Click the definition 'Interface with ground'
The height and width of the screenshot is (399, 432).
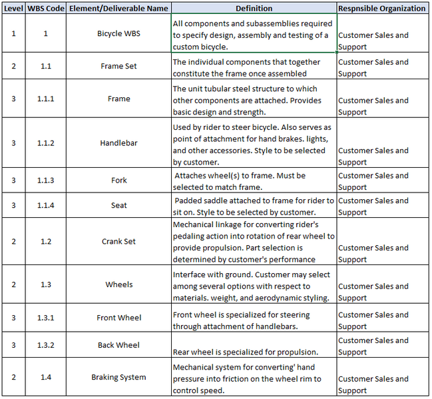pos(254,284)
